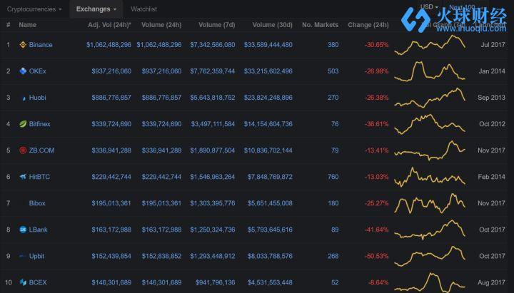Open the Upbit exchange link

tap(38, 256)
